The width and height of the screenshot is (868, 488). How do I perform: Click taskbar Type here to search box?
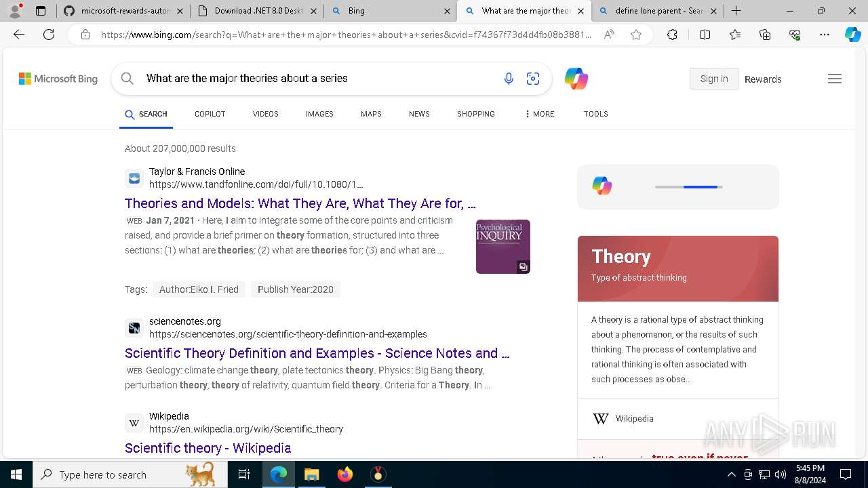(130, 474)
